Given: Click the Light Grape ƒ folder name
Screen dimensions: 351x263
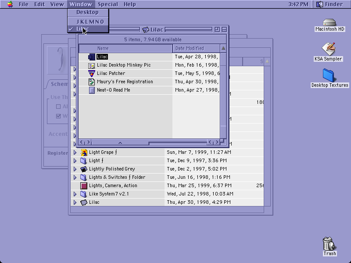Looking at the screenshot, I should coord(103,152).
